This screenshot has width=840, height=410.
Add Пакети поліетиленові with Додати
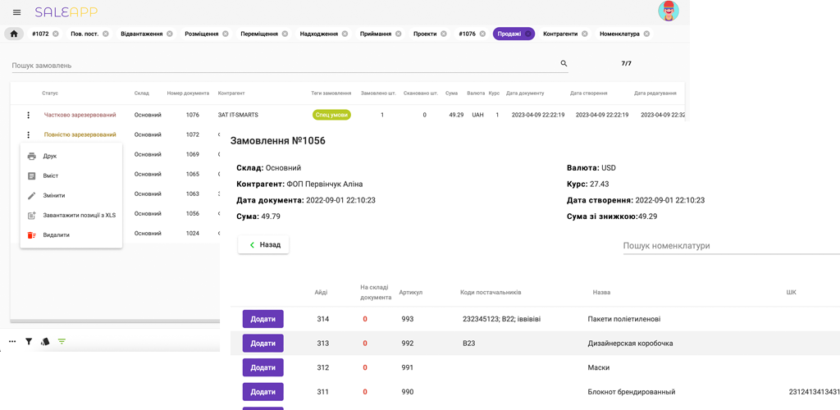(x=263, y=319)
